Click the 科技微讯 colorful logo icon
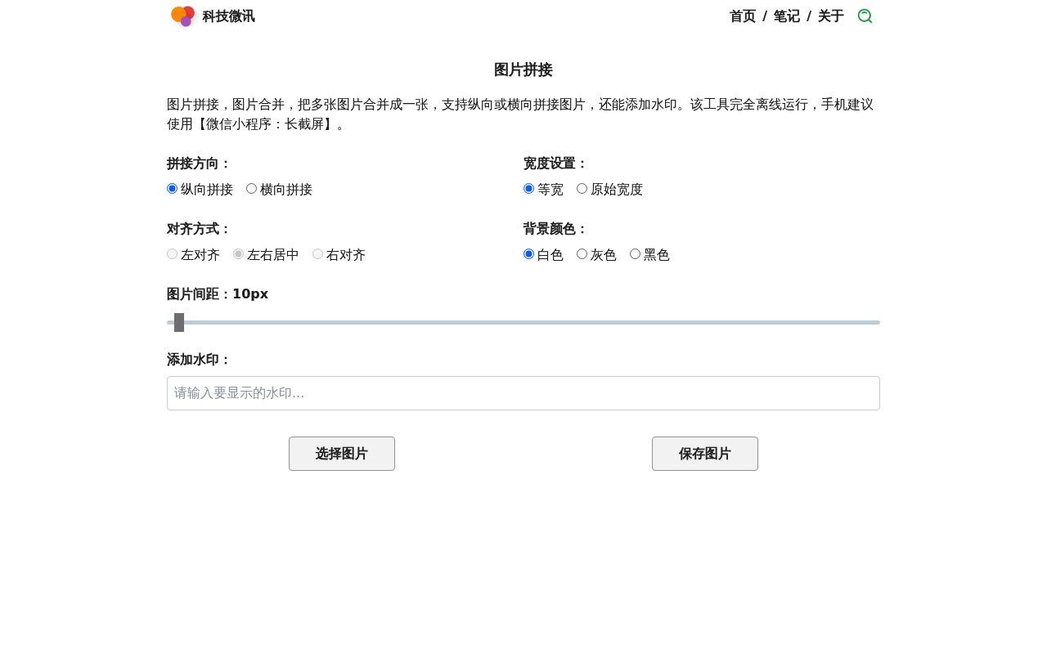The image size is (1047, 654). pos(182,16)
